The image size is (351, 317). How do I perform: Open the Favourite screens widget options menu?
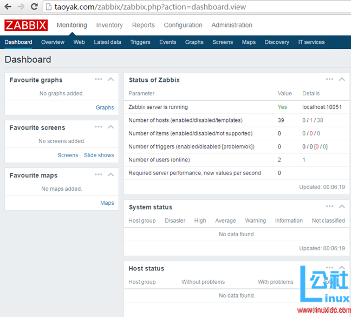[x=99, y=127]
